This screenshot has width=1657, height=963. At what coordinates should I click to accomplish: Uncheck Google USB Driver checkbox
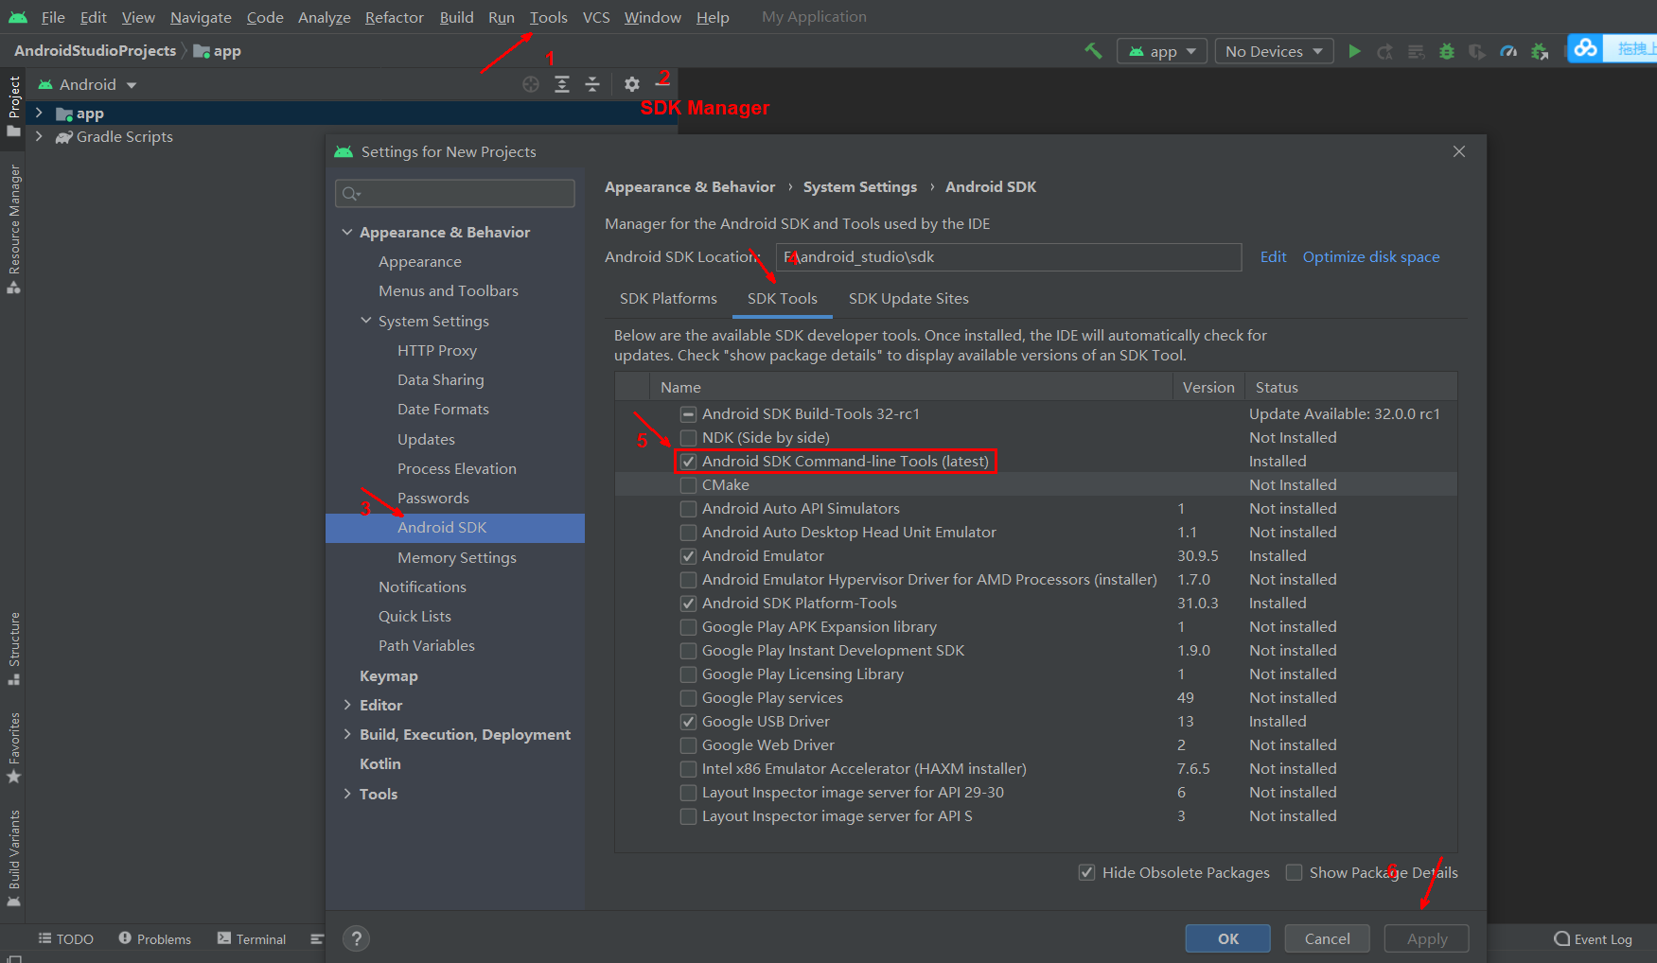pos(688,722)
